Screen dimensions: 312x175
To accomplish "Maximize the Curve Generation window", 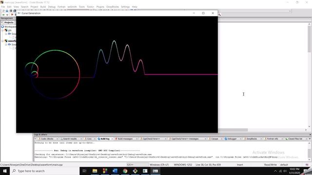I will pos(203,13).
